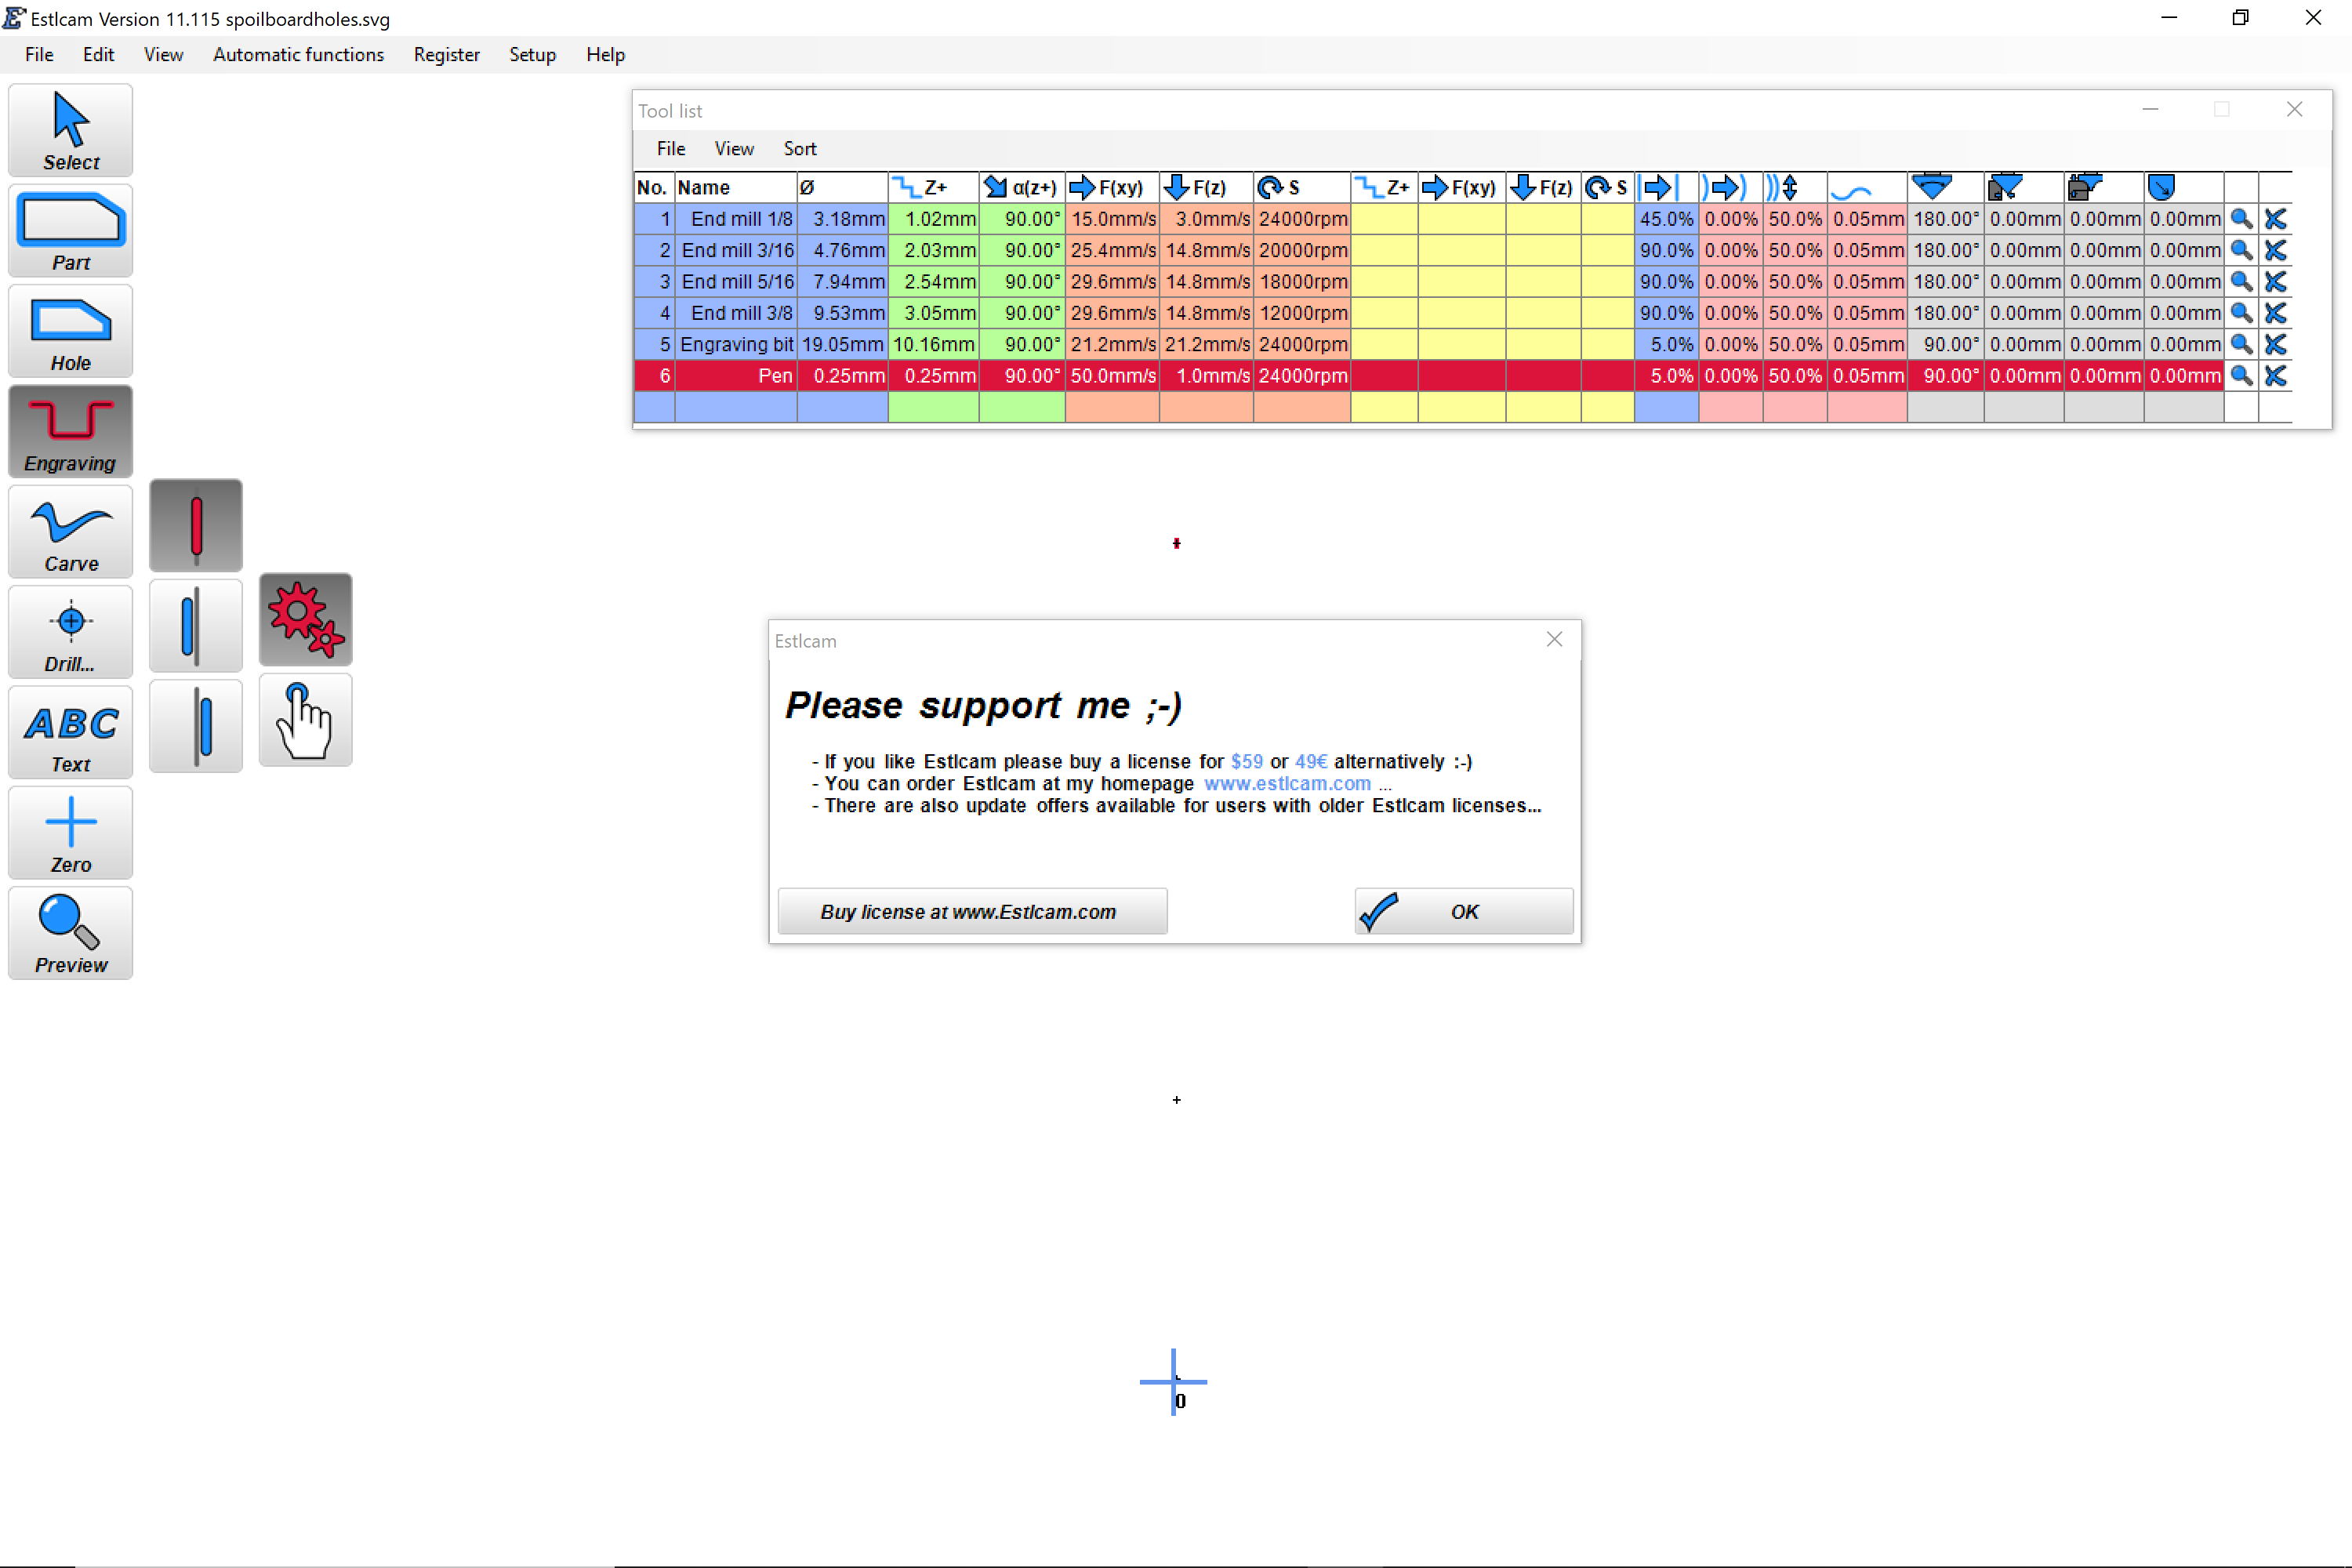Viewport: 2352px width, 1568px height.
Task: Select the Engraving tool
Action: [x=70, y=432]
